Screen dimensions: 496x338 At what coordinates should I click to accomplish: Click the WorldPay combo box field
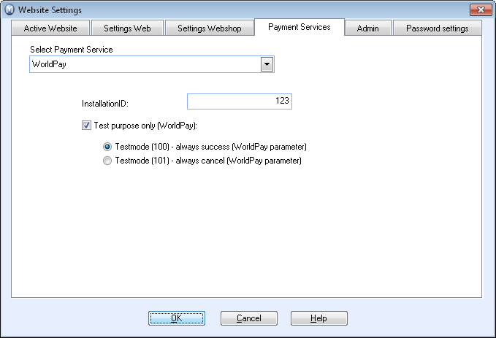click(x=152, y=64)
